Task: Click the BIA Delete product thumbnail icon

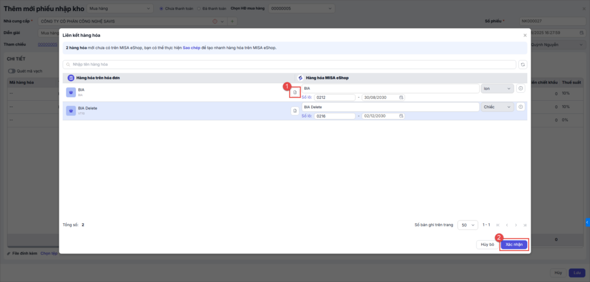Action: coord(71,110)
